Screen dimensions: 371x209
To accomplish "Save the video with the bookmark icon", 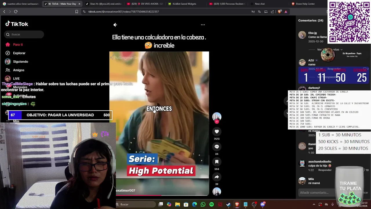I will (217, 162).
